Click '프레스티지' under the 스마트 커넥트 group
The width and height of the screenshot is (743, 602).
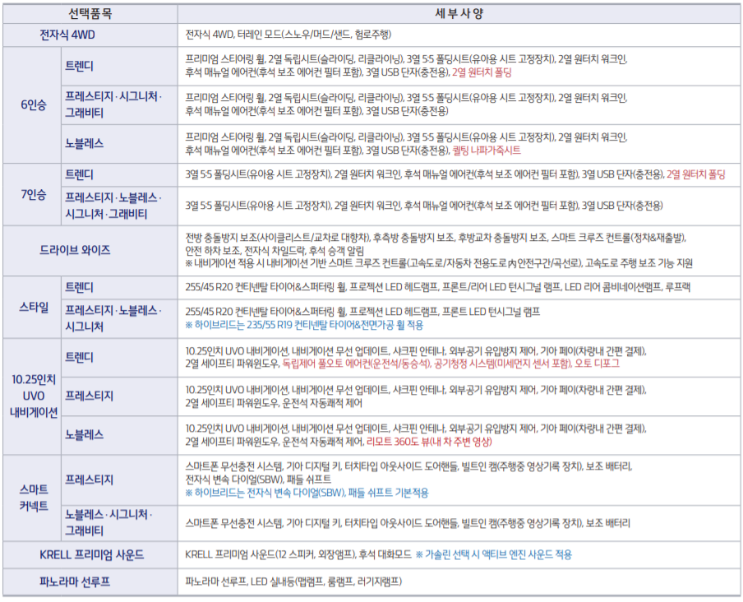pyautogui.click(x=89, y=479)
